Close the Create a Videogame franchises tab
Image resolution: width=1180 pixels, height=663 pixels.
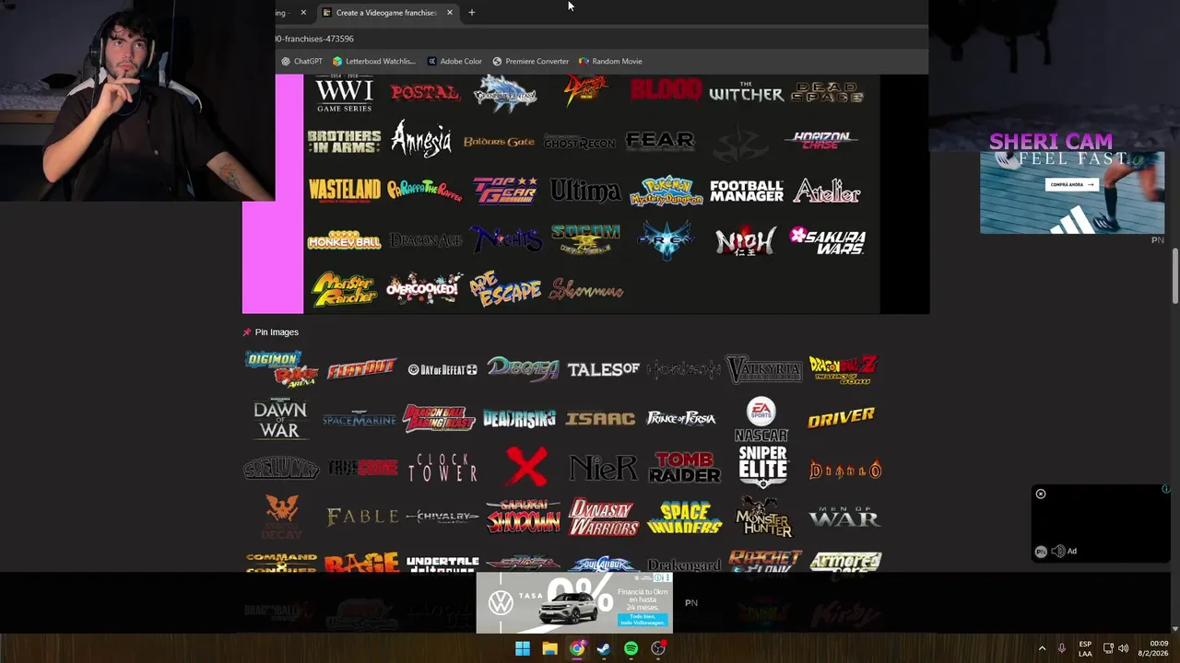449,13
